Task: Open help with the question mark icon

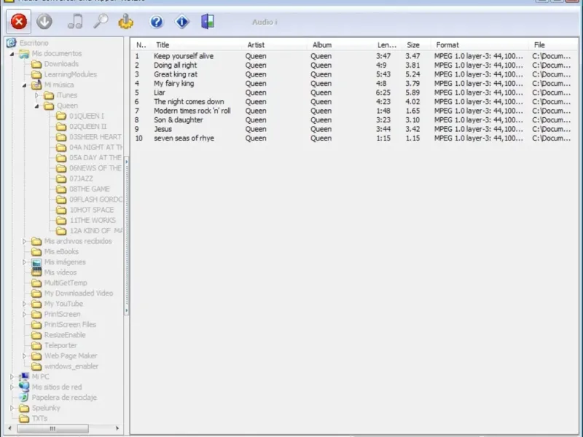Action: click(157, 22)
